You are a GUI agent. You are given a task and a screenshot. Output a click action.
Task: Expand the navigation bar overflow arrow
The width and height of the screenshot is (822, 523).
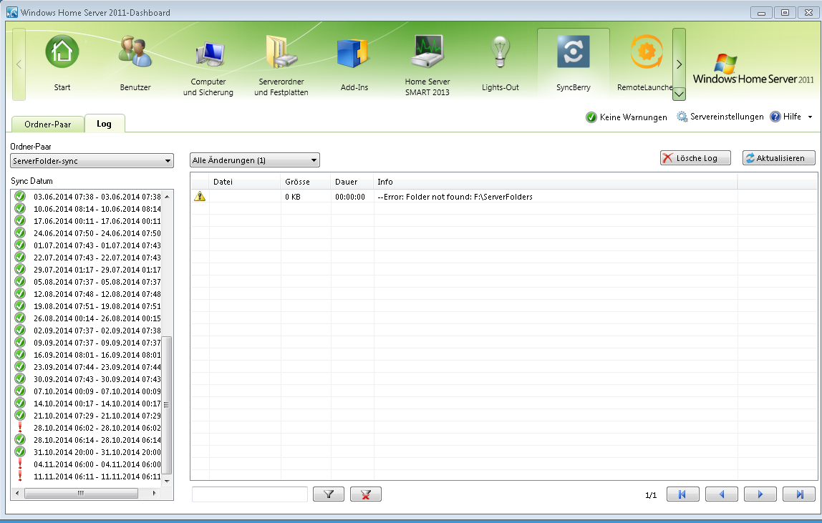pyautogui.click(x=679, y=93)
